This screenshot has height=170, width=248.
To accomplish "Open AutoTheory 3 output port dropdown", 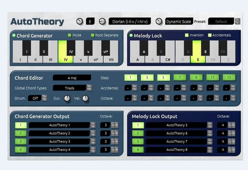I will (93, 142).
